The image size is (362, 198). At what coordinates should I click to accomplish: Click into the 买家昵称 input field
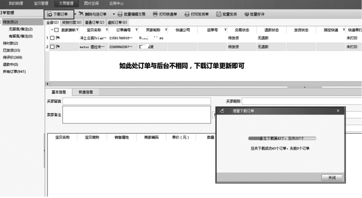pyautogui.click(x=302, y=101)
